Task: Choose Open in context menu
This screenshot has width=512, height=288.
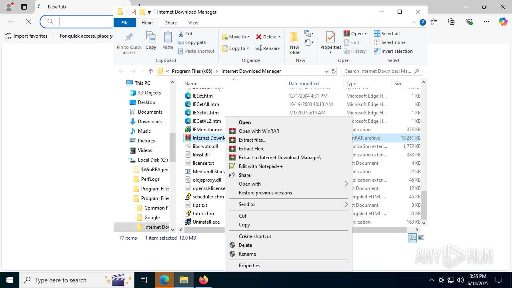Action: pyautogui.click(x=288, y=122)
